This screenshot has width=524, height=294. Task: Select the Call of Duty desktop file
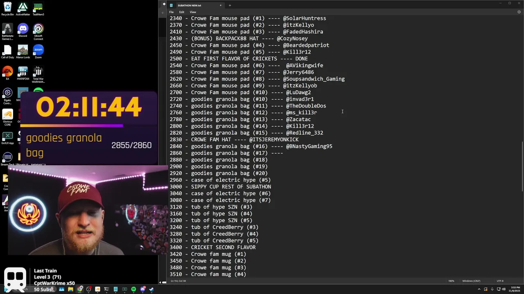pos(7,51)
